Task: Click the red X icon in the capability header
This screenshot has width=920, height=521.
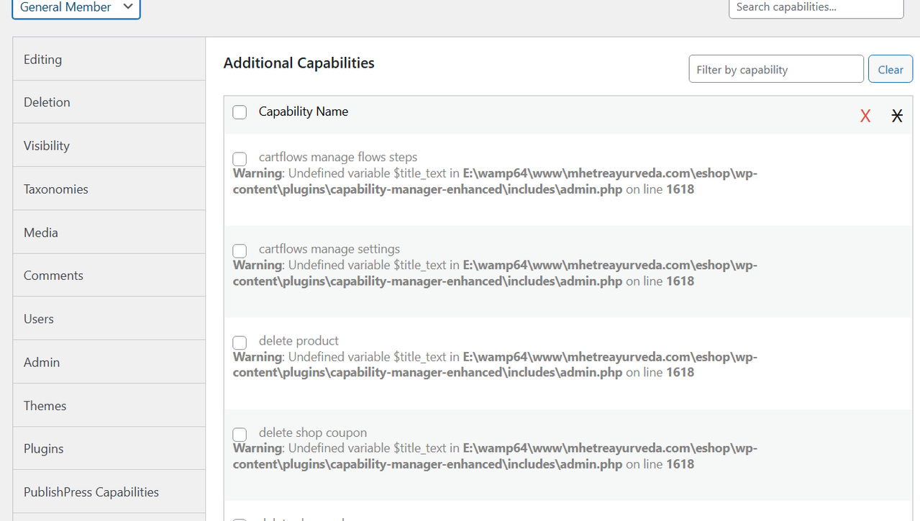Action: pyautogui.click(x=865, y=116)
